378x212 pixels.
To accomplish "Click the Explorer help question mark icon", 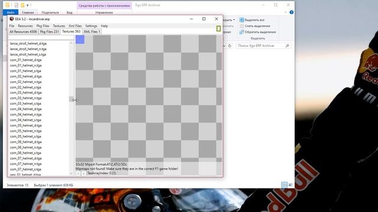I will pyautogui.click(x=291, y=12).
